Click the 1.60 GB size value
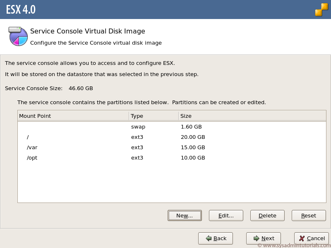This screenshot has height=248, width=331. pyautogui.click(x=191, y=127)
